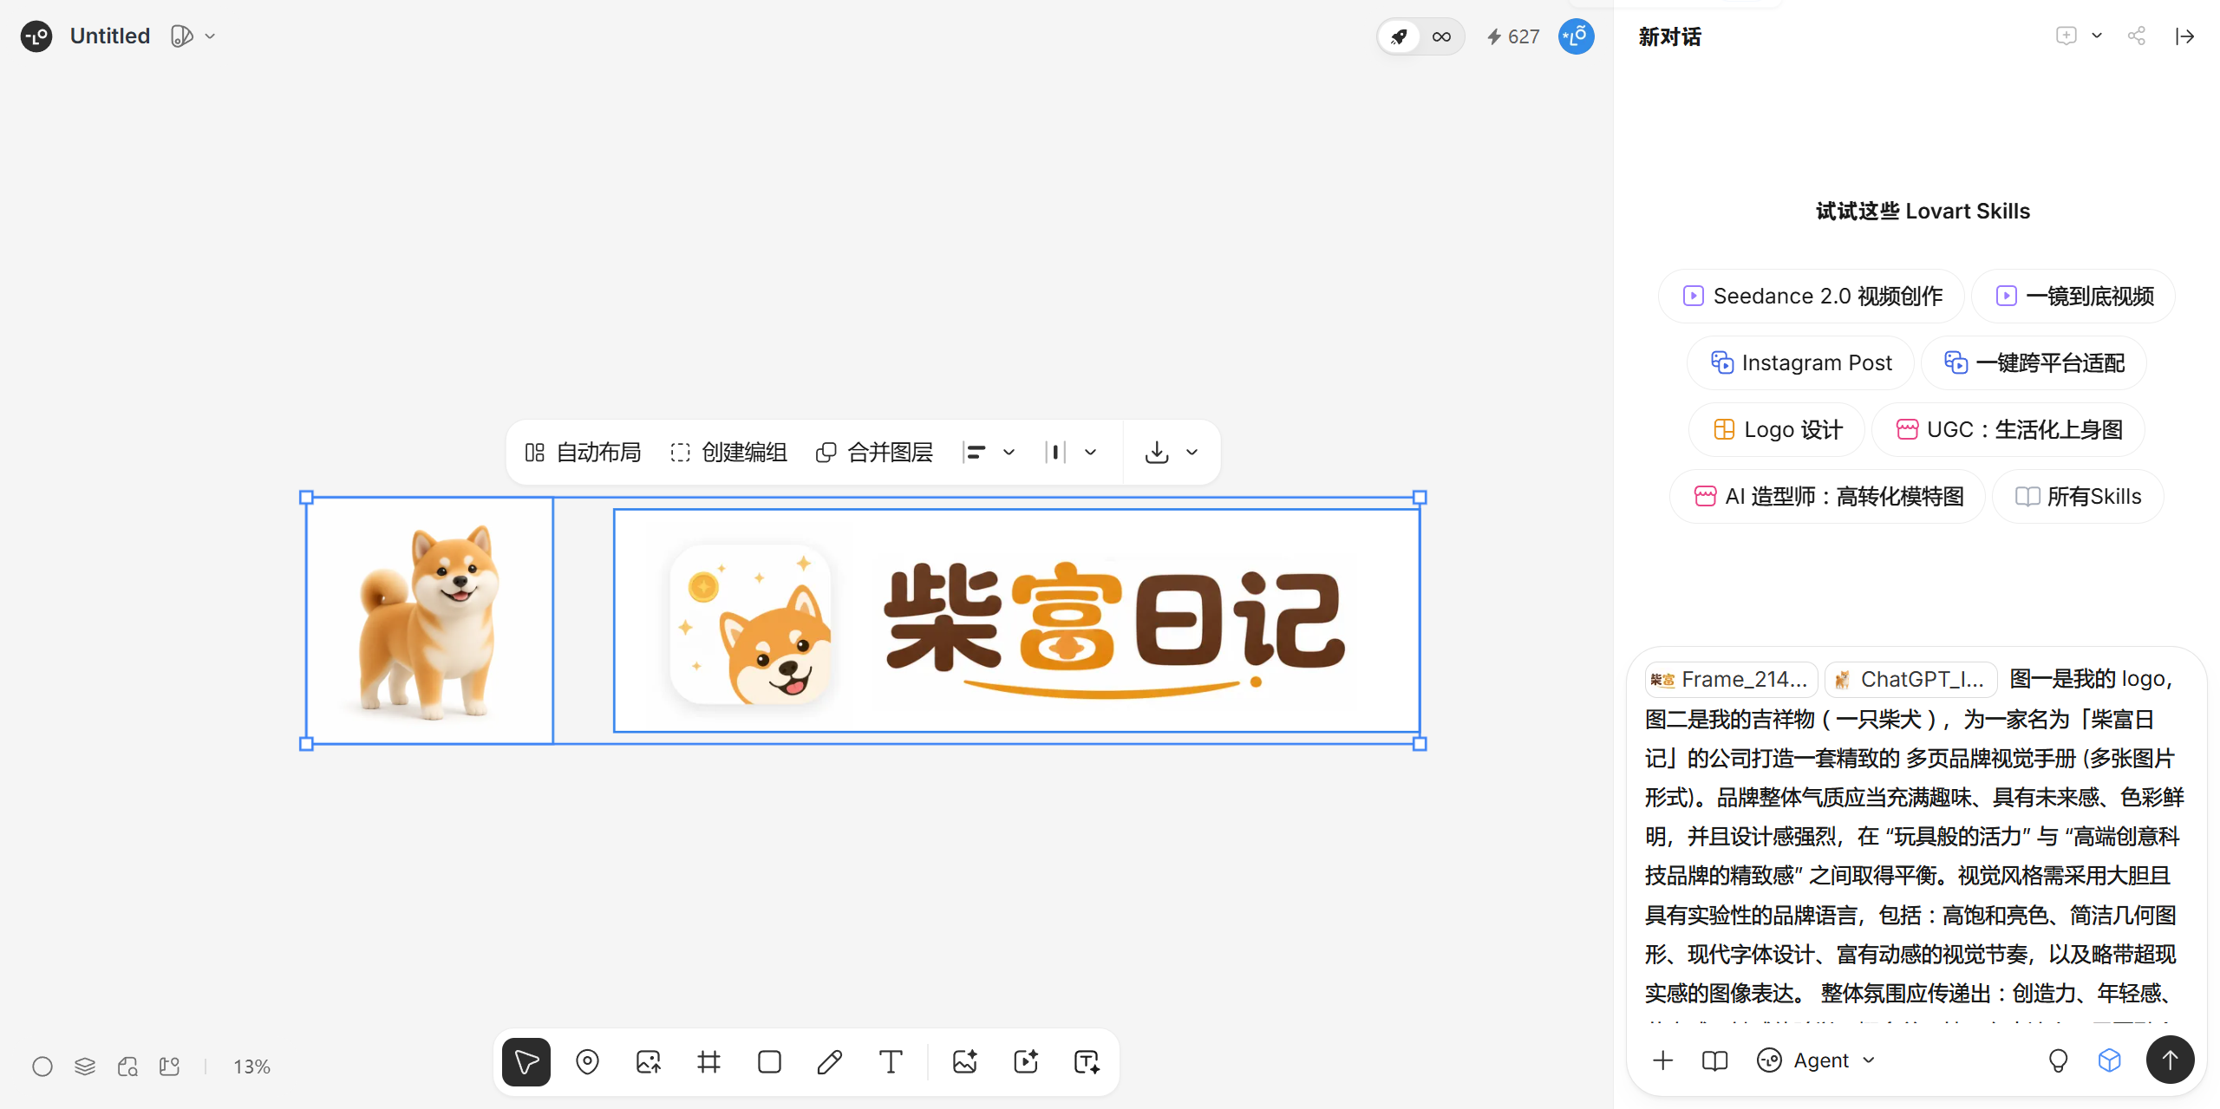Image resolution: width=2220 pixels, height=1109 pixels.
Task: Toggle the lightbulb thinking mode
Action: pos(2058,1060)
